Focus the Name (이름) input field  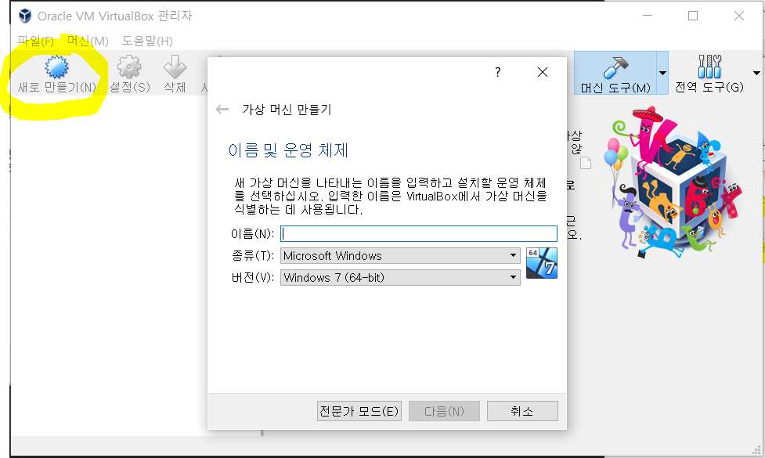pos(419,233)
